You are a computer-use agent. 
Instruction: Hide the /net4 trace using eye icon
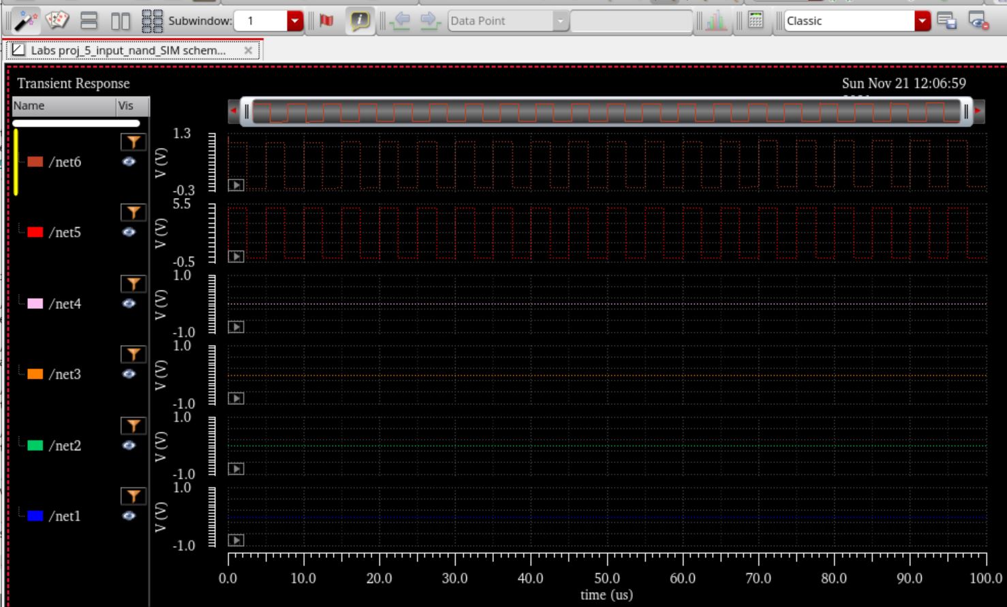pyautogui.click(x=129, y=303)
